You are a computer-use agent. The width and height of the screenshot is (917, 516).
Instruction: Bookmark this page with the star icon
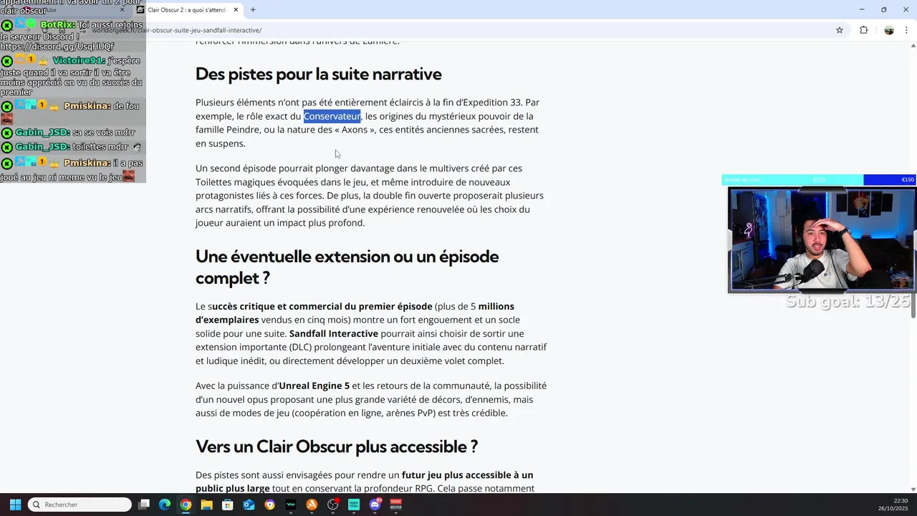coord(840,30)
